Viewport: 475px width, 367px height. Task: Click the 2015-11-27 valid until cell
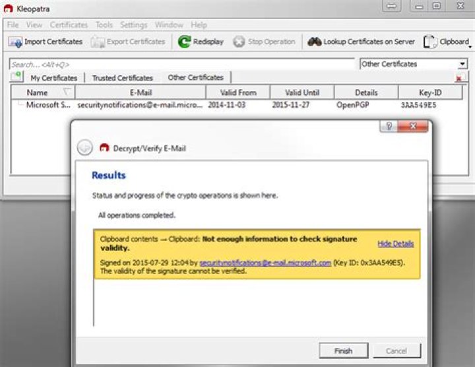click(290, 105)
